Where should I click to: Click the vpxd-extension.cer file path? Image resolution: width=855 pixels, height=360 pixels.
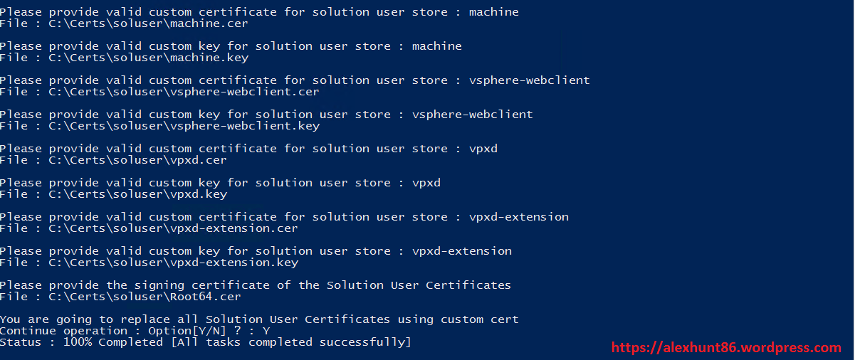[x=148, y=228]
